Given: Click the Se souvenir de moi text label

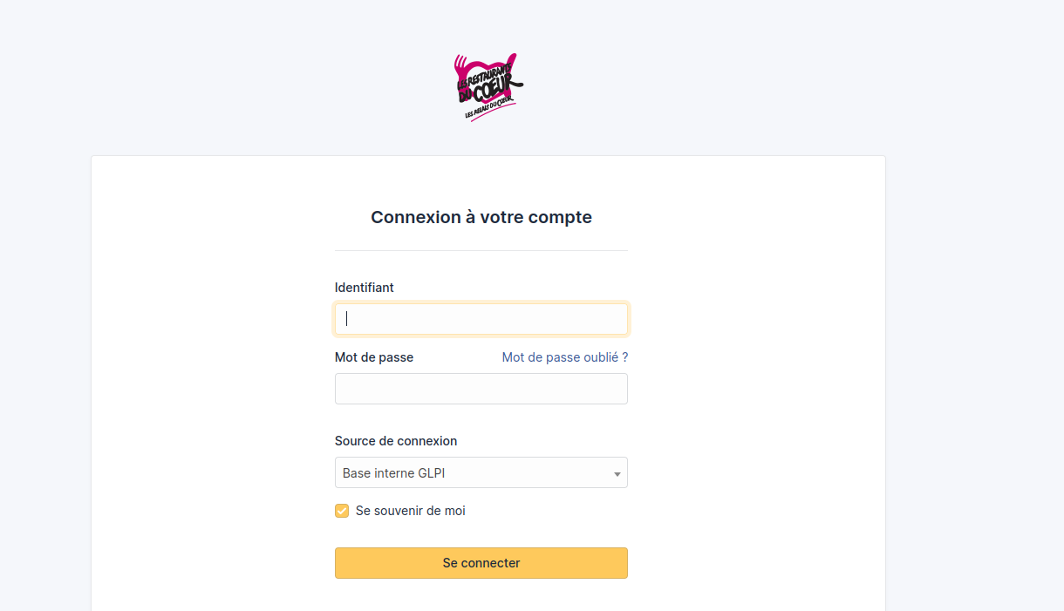Looking at the screenshot, I should [x=410, y=511].
